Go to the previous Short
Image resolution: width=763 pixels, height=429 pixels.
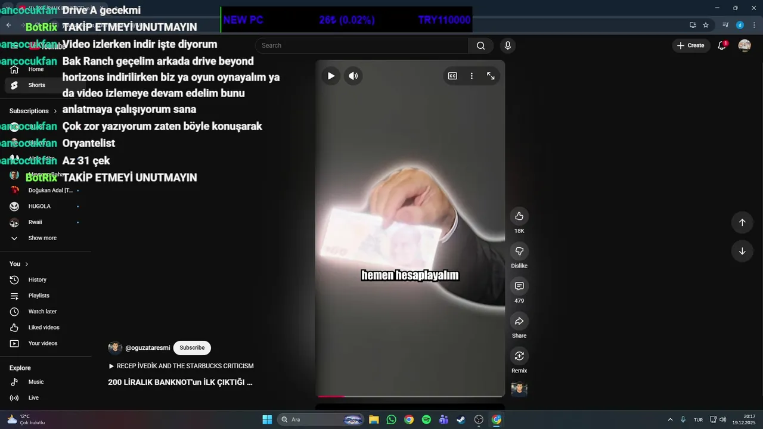742,222
